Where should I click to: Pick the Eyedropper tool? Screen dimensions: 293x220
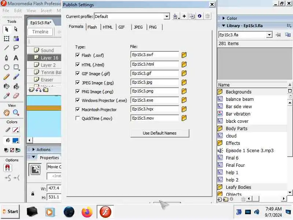pyautogui.click(x=7, y=96)
